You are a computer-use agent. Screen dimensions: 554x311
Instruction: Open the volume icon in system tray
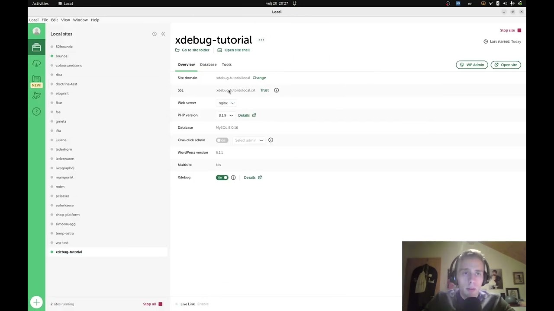click(x=505, y=3)
